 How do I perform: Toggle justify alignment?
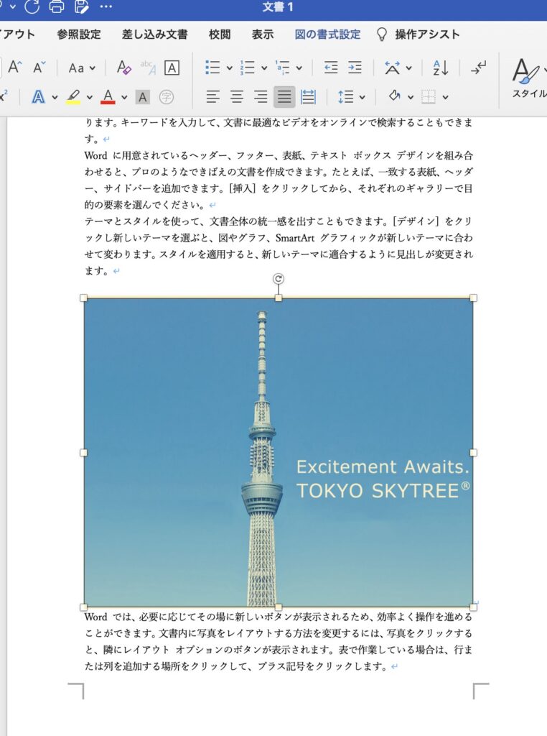click(284, 97)
